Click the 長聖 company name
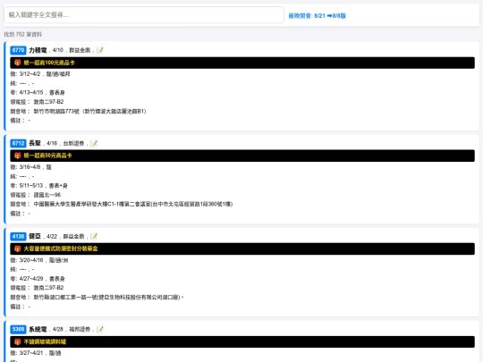 pos(35,143)
